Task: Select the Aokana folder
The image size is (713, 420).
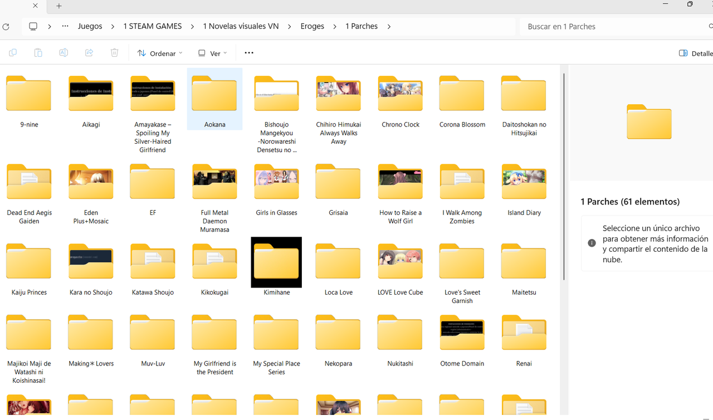Action: pos(214,99)
